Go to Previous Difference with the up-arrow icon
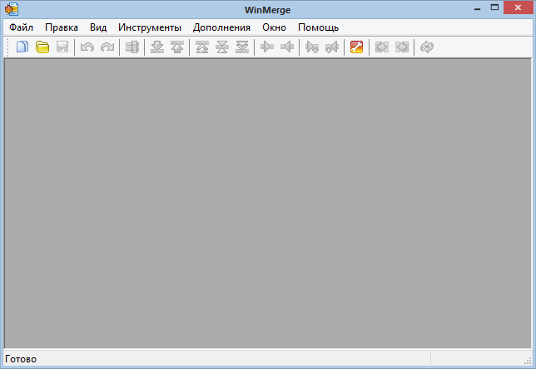536x369 pixels. 177,47
